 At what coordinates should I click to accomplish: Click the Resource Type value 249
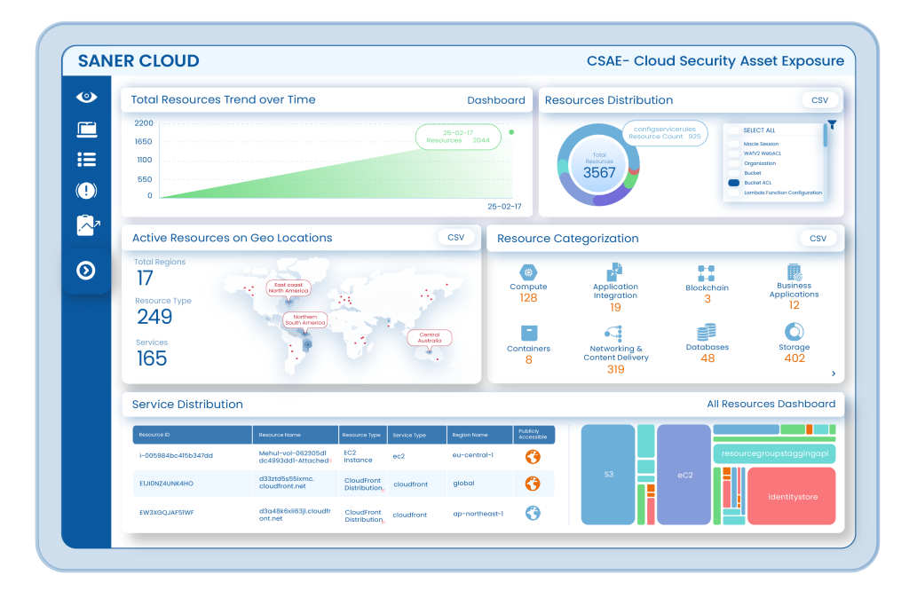coord(154,317)
